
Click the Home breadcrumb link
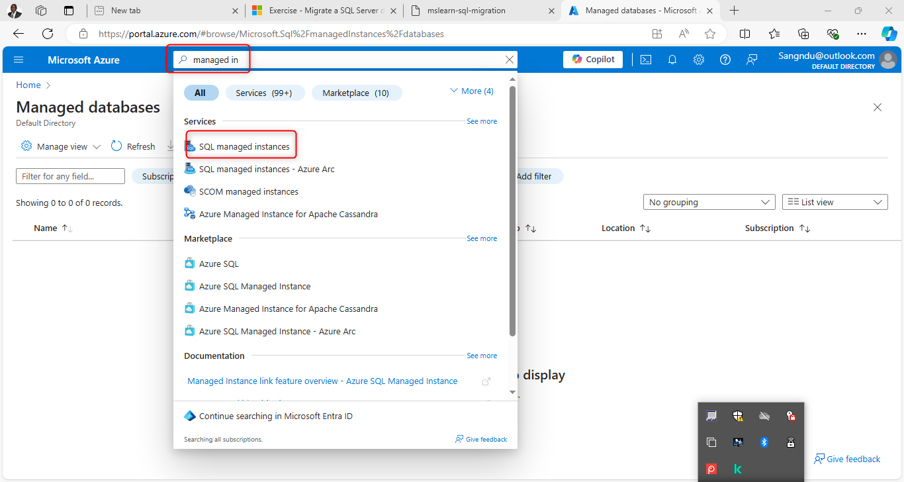28,85
